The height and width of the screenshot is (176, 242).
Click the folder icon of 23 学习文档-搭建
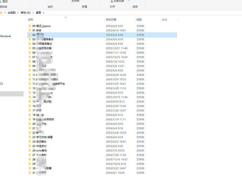(30, 137)
